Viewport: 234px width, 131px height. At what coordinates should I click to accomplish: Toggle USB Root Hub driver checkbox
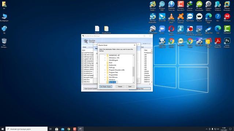[x=83, y=57]
